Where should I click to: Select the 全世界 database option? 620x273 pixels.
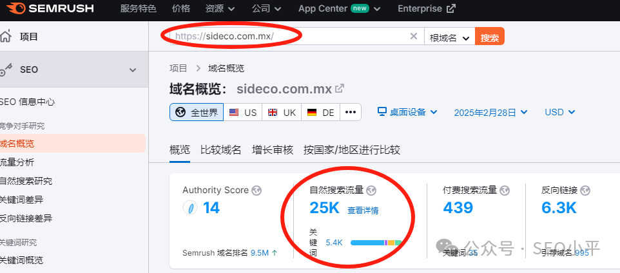[x=197, y=112]
